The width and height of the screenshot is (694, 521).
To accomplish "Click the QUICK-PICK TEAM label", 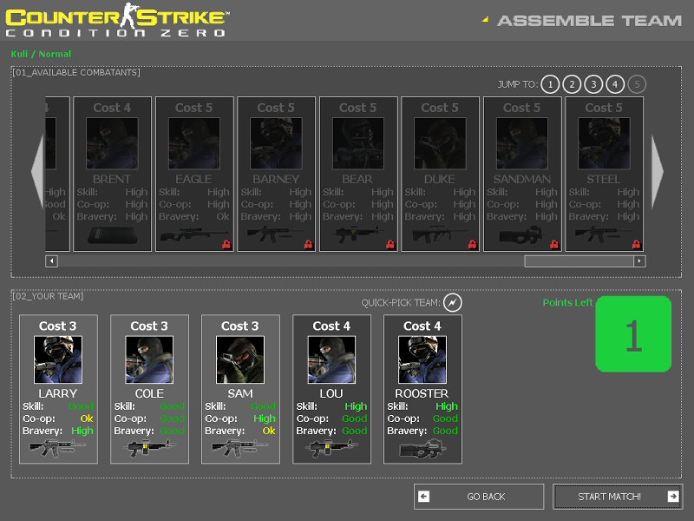I will click(401, 302).
